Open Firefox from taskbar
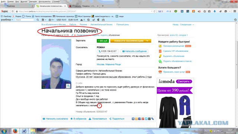238x134 pixels. click(x=15, y=131)
